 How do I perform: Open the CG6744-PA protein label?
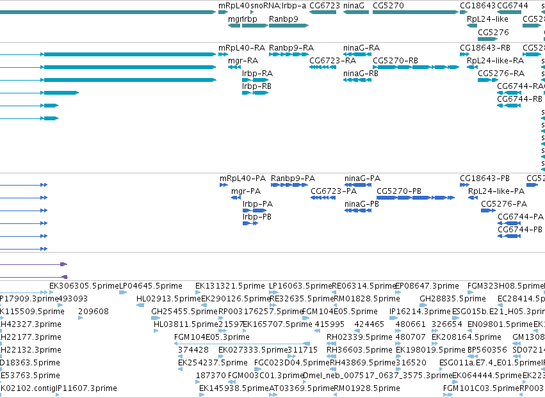pyautogui.click(x=521, y=217)
